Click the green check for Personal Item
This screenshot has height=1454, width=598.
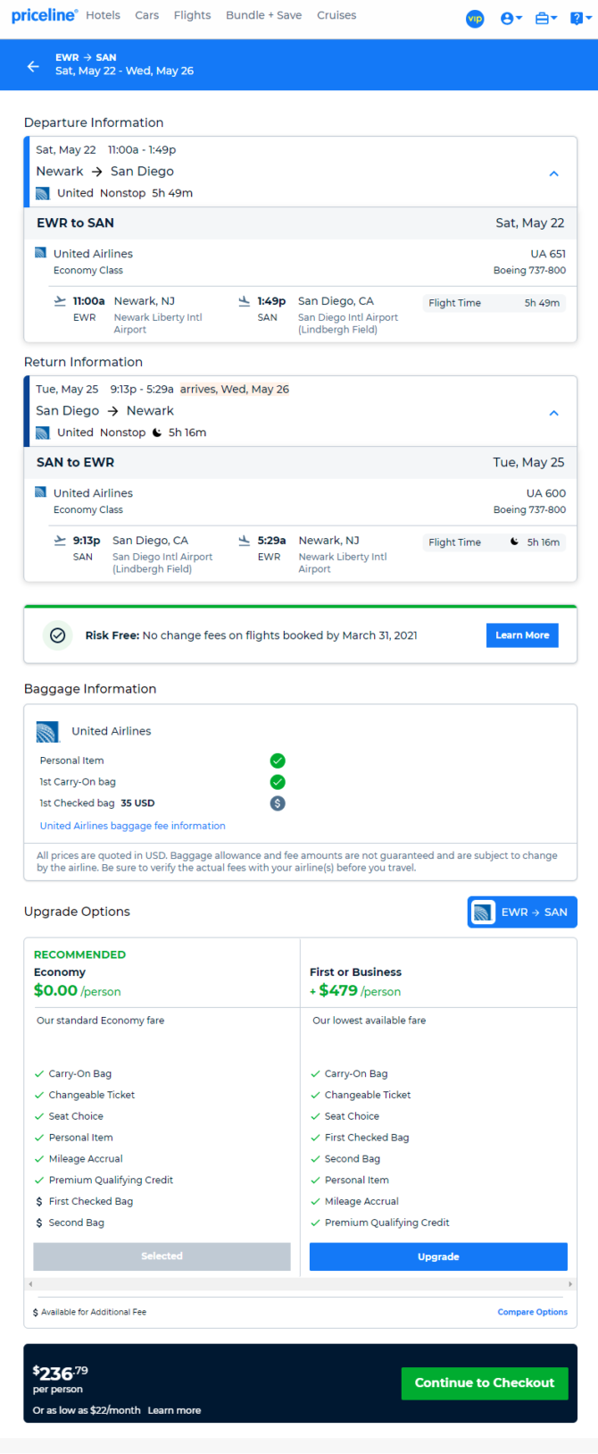click(x=278, y=761)
